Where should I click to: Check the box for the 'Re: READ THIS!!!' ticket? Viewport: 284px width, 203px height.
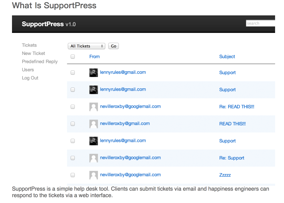click(73, 107)
